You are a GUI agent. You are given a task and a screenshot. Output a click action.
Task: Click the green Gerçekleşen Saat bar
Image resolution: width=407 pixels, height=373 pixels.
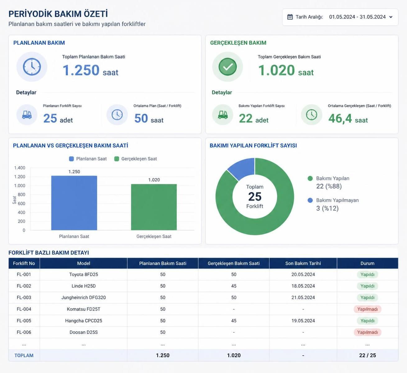pyautogui.click(x=154, y=207)
